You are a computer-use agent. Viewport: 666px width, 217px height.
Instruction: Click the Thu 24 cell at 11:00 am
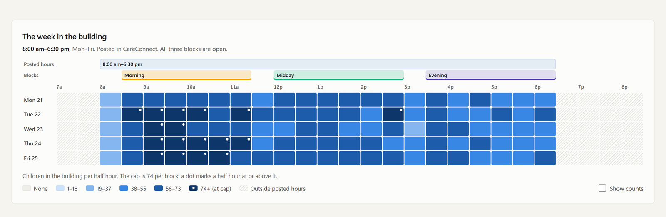click(241, 143)
